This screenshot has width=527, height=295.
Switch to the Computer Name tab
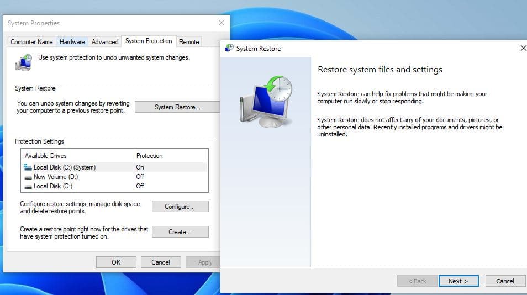pyautogui.click(x=31, y=42)
